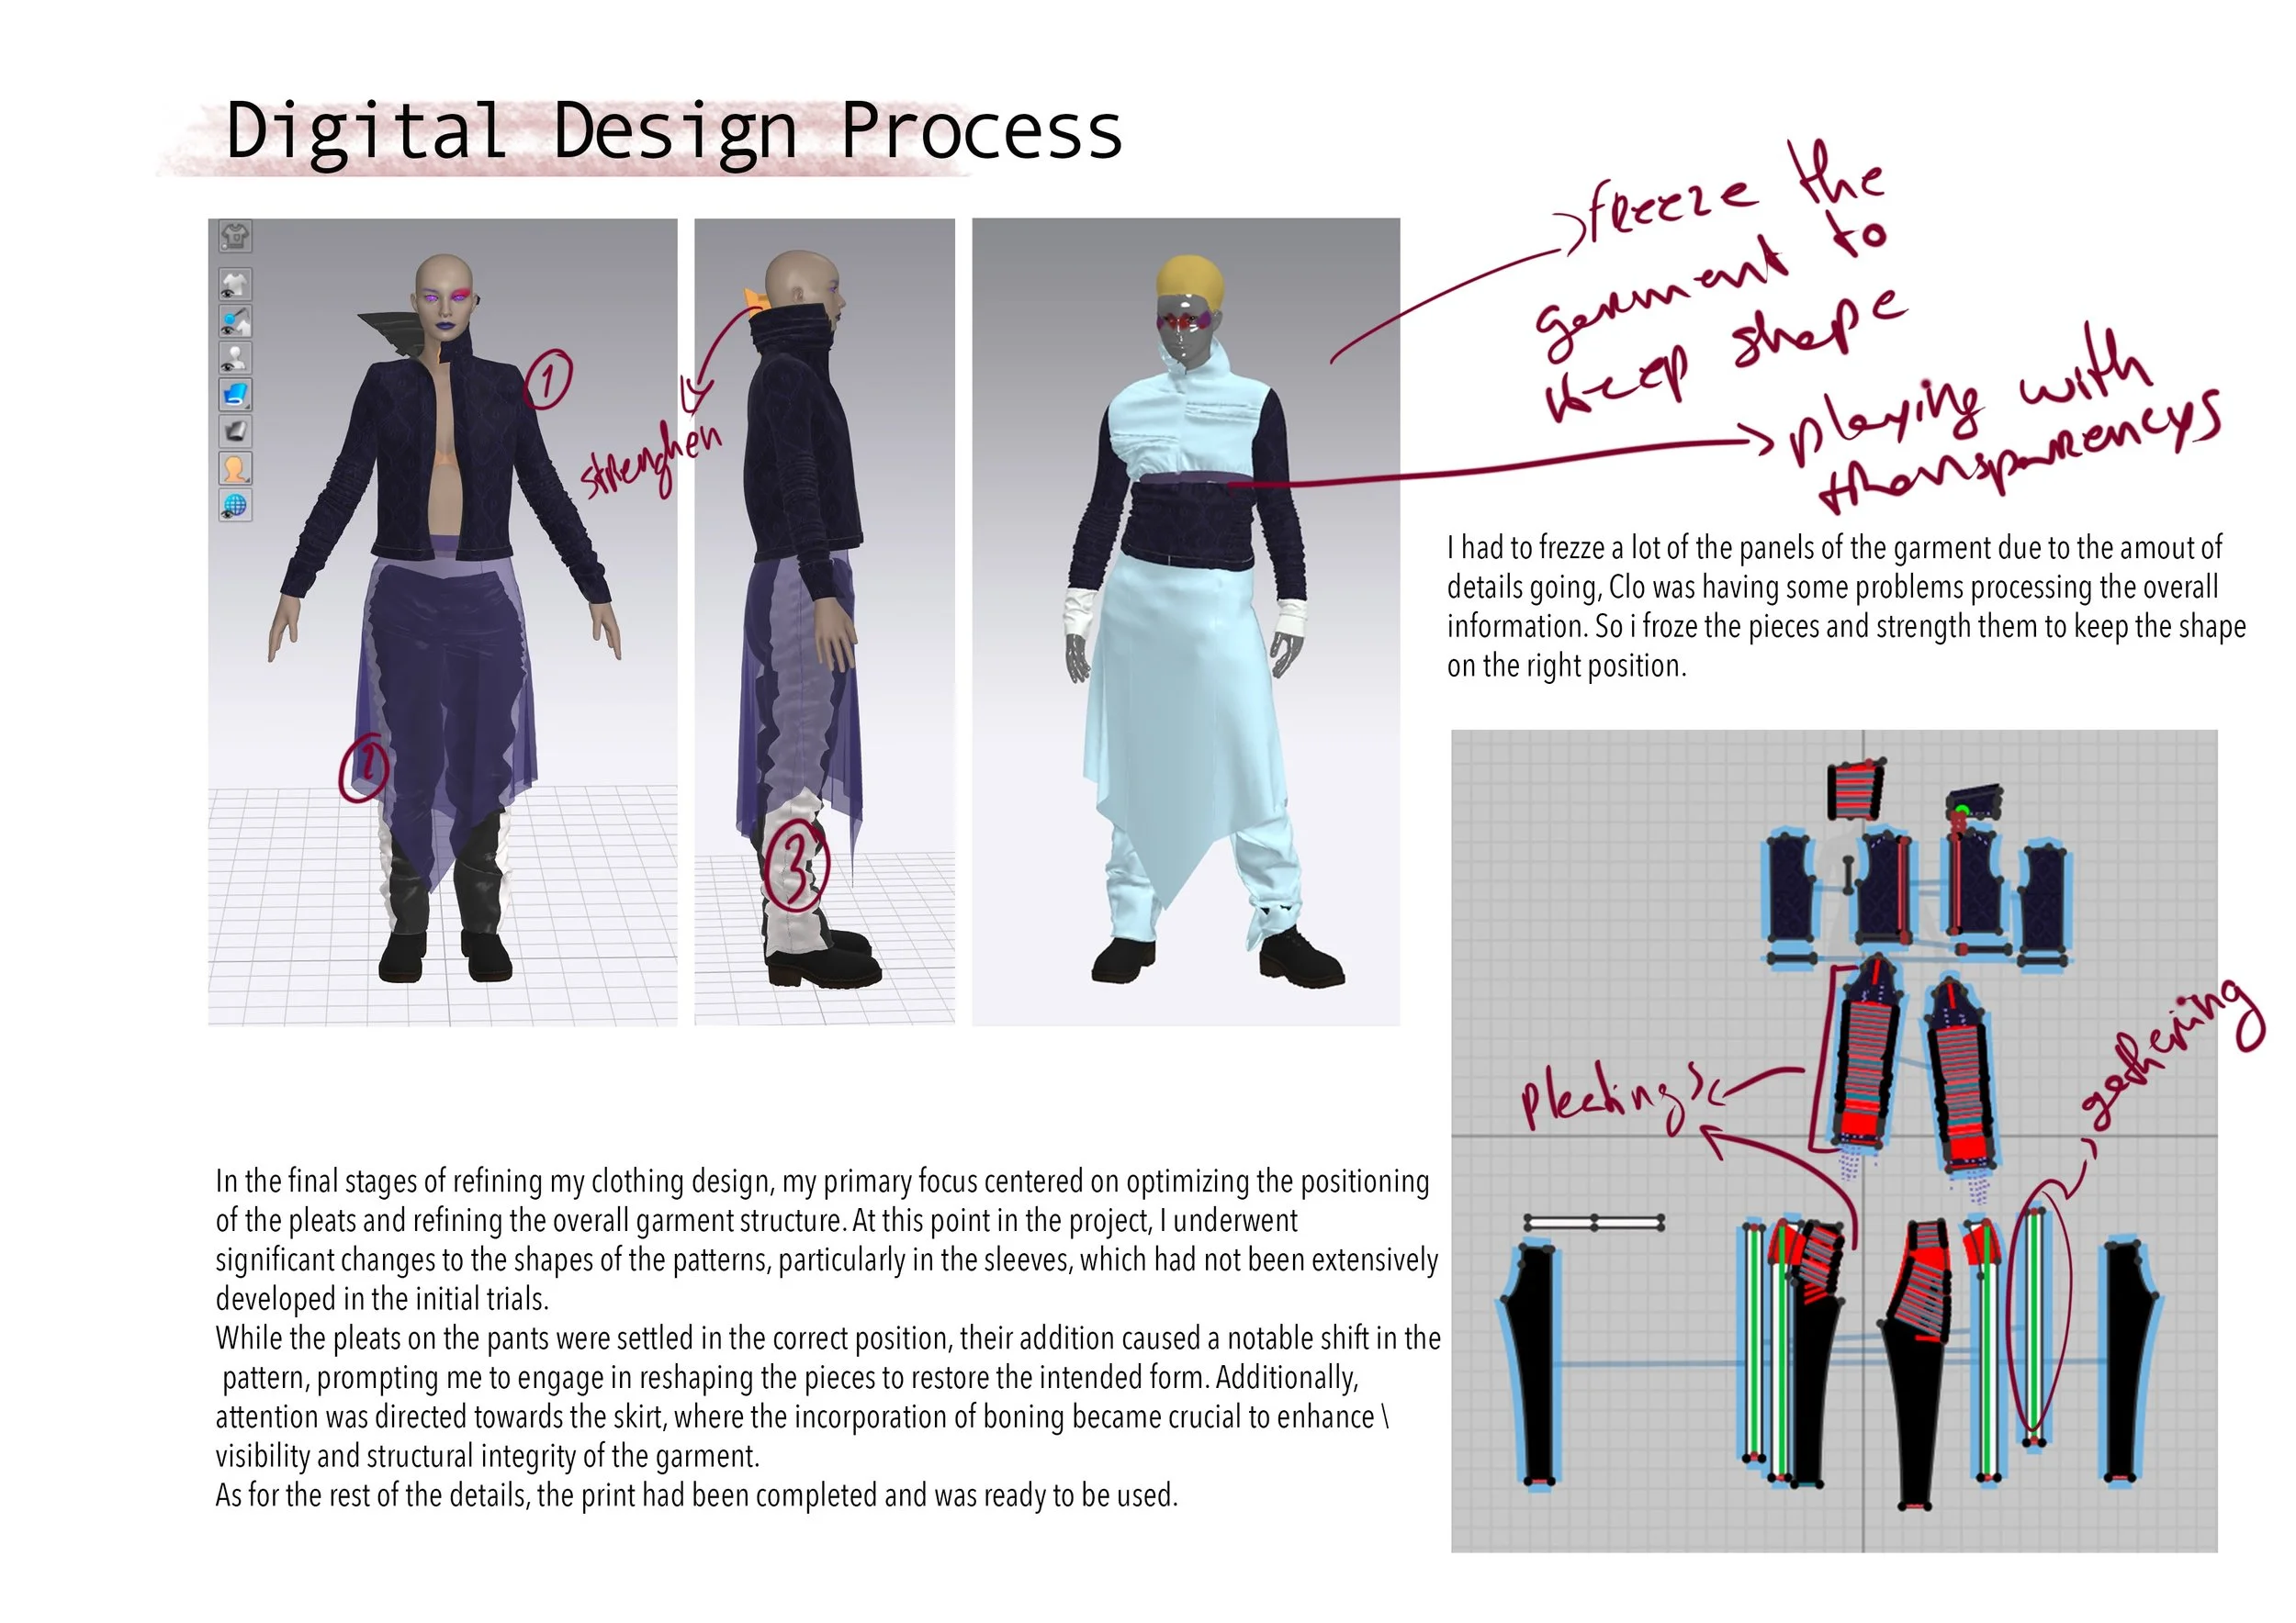Toggle Show Avatar white-figure eye icon

[235, 358]
